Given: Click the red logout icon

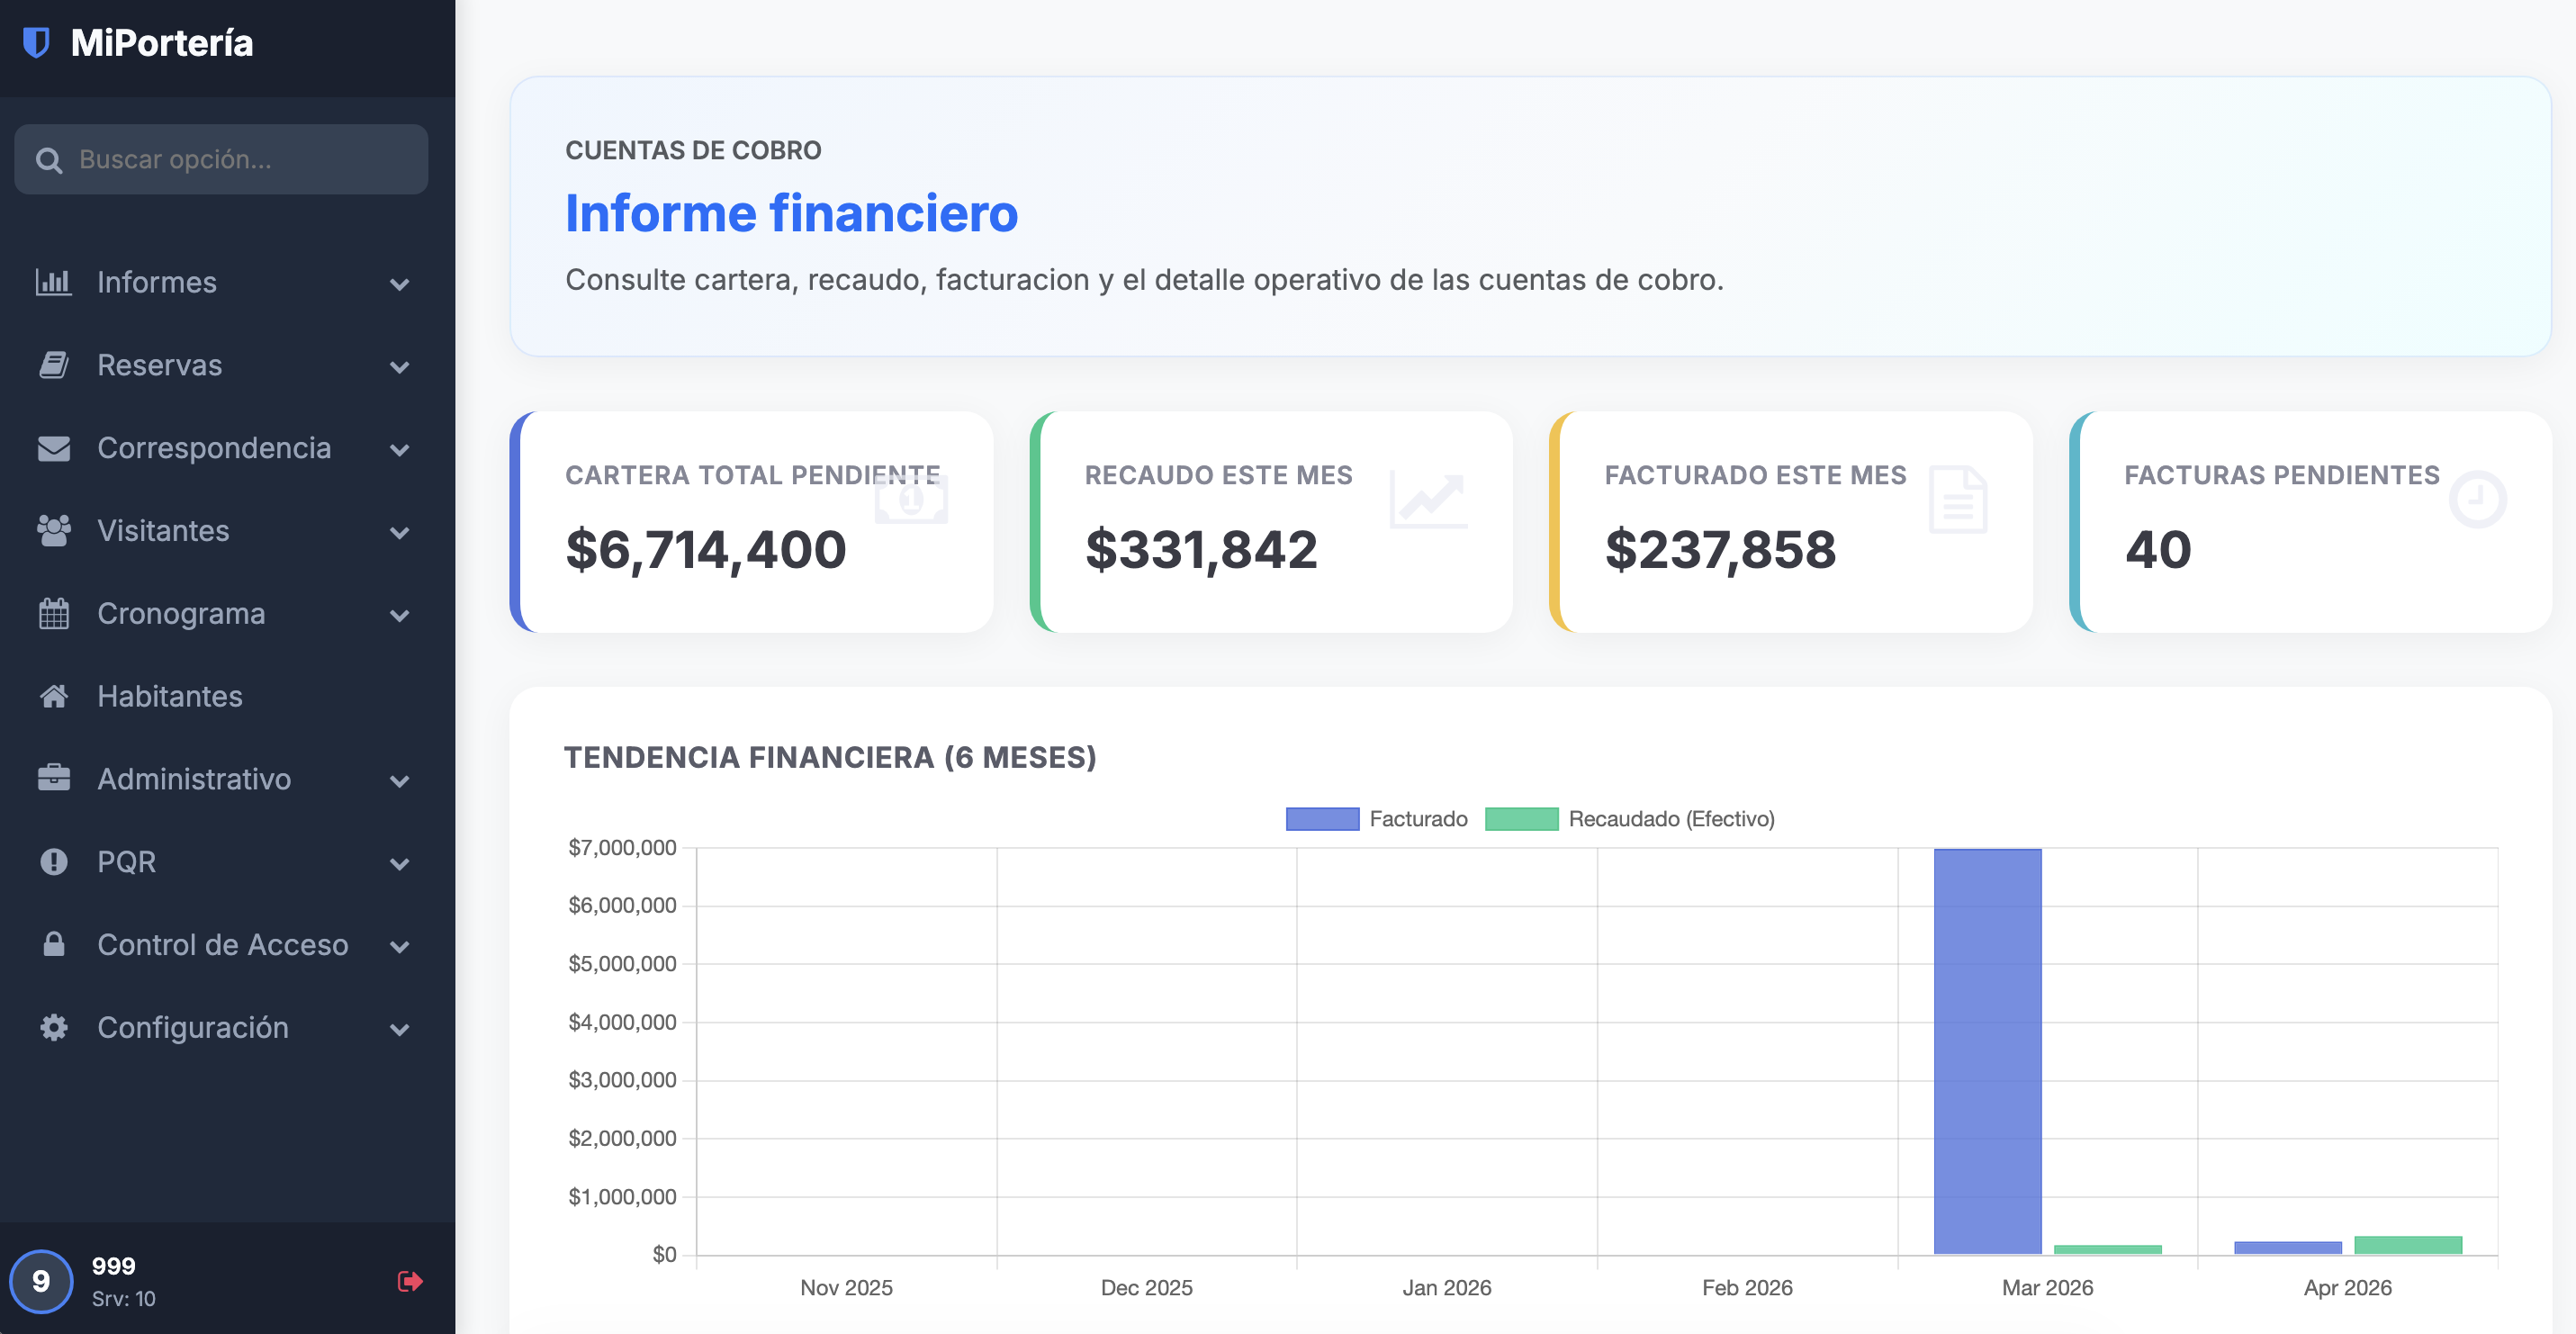Looking at the screenshot, I should [x=410, y=1281].
